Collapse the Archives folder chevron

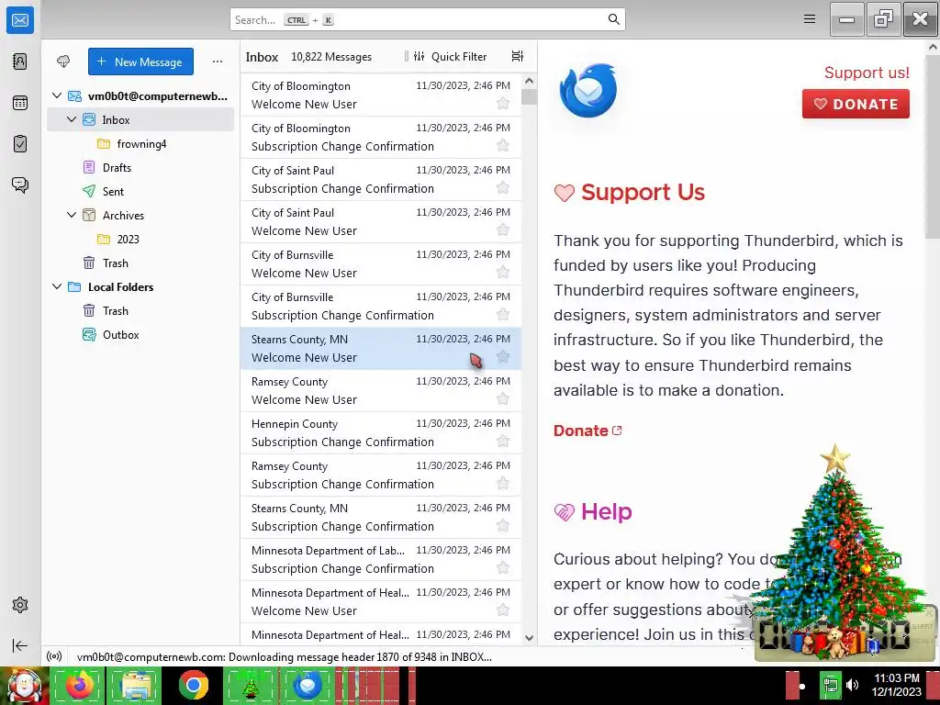72,215
